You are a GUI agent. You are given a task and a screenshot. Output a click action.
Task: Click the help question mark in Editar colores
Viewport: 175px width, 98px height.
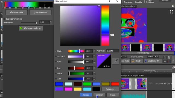click(x=109, y=1)
